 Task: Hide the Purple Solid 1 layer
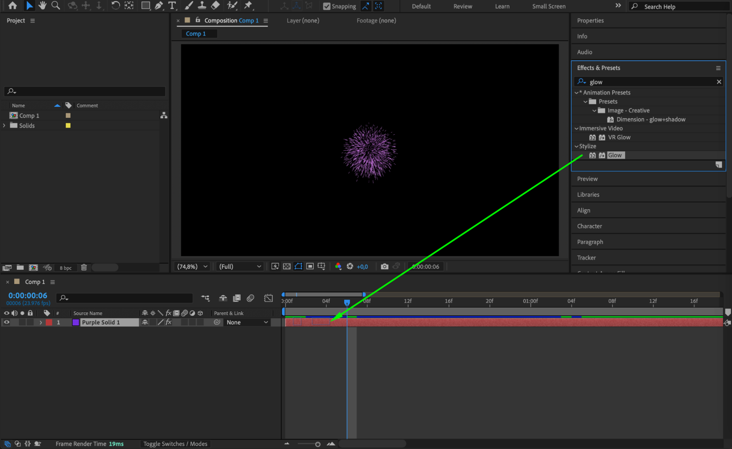click(x=7, y=322)
